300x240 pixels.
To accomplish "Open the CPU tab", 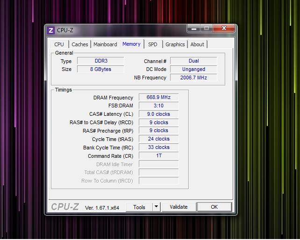I will [x=59, y=44].
